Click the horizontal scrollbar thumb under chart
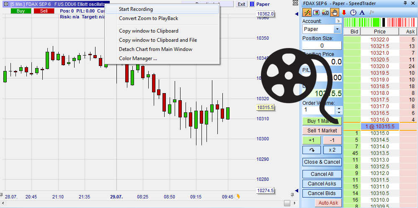 [287, 203]
